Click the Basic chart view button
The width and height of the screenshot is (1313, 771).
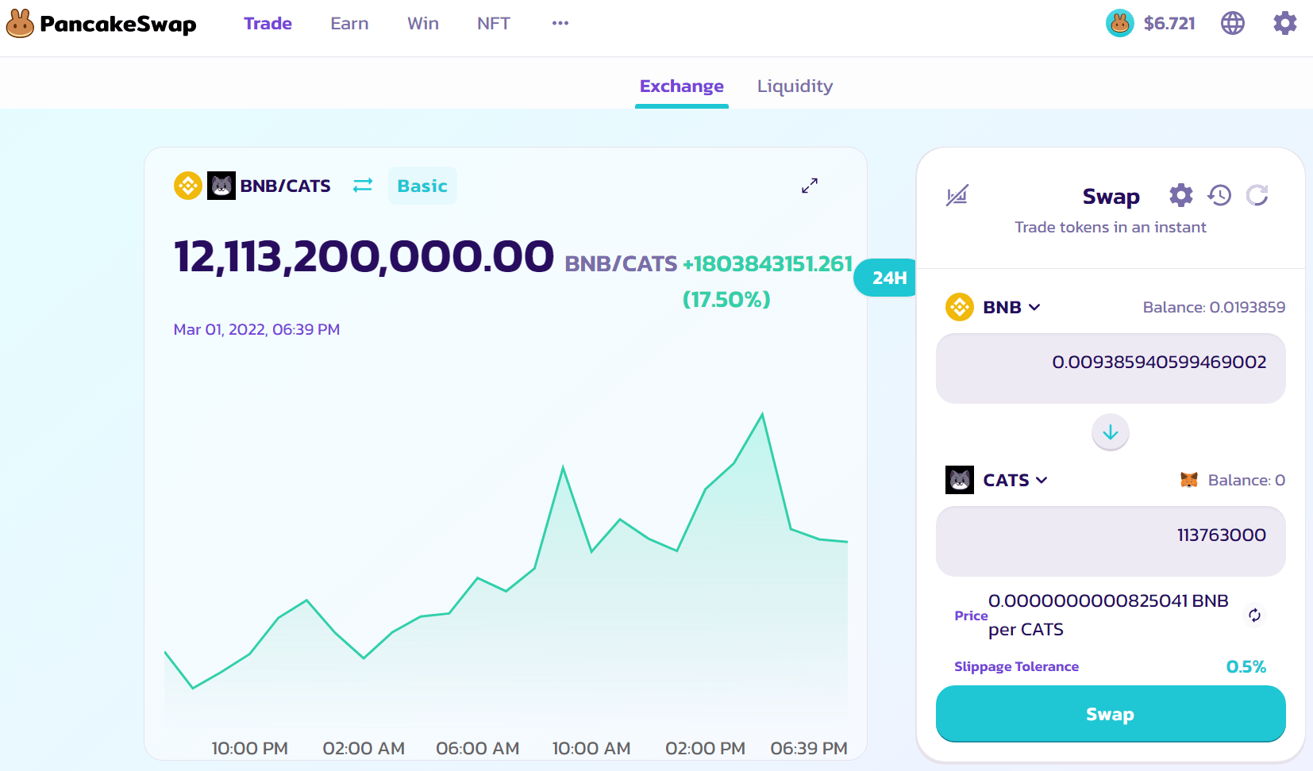422,186
